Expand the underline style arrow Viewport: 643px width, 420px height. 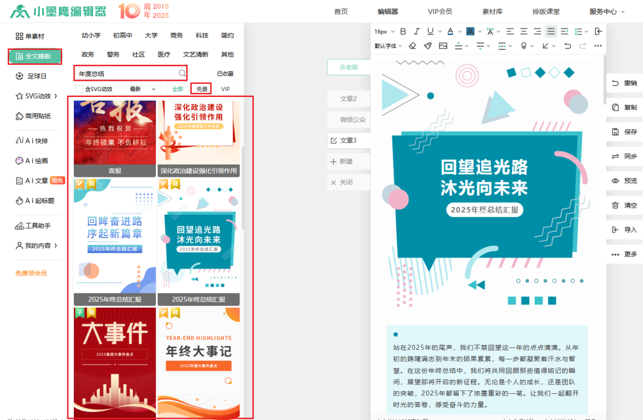point(440,32)
